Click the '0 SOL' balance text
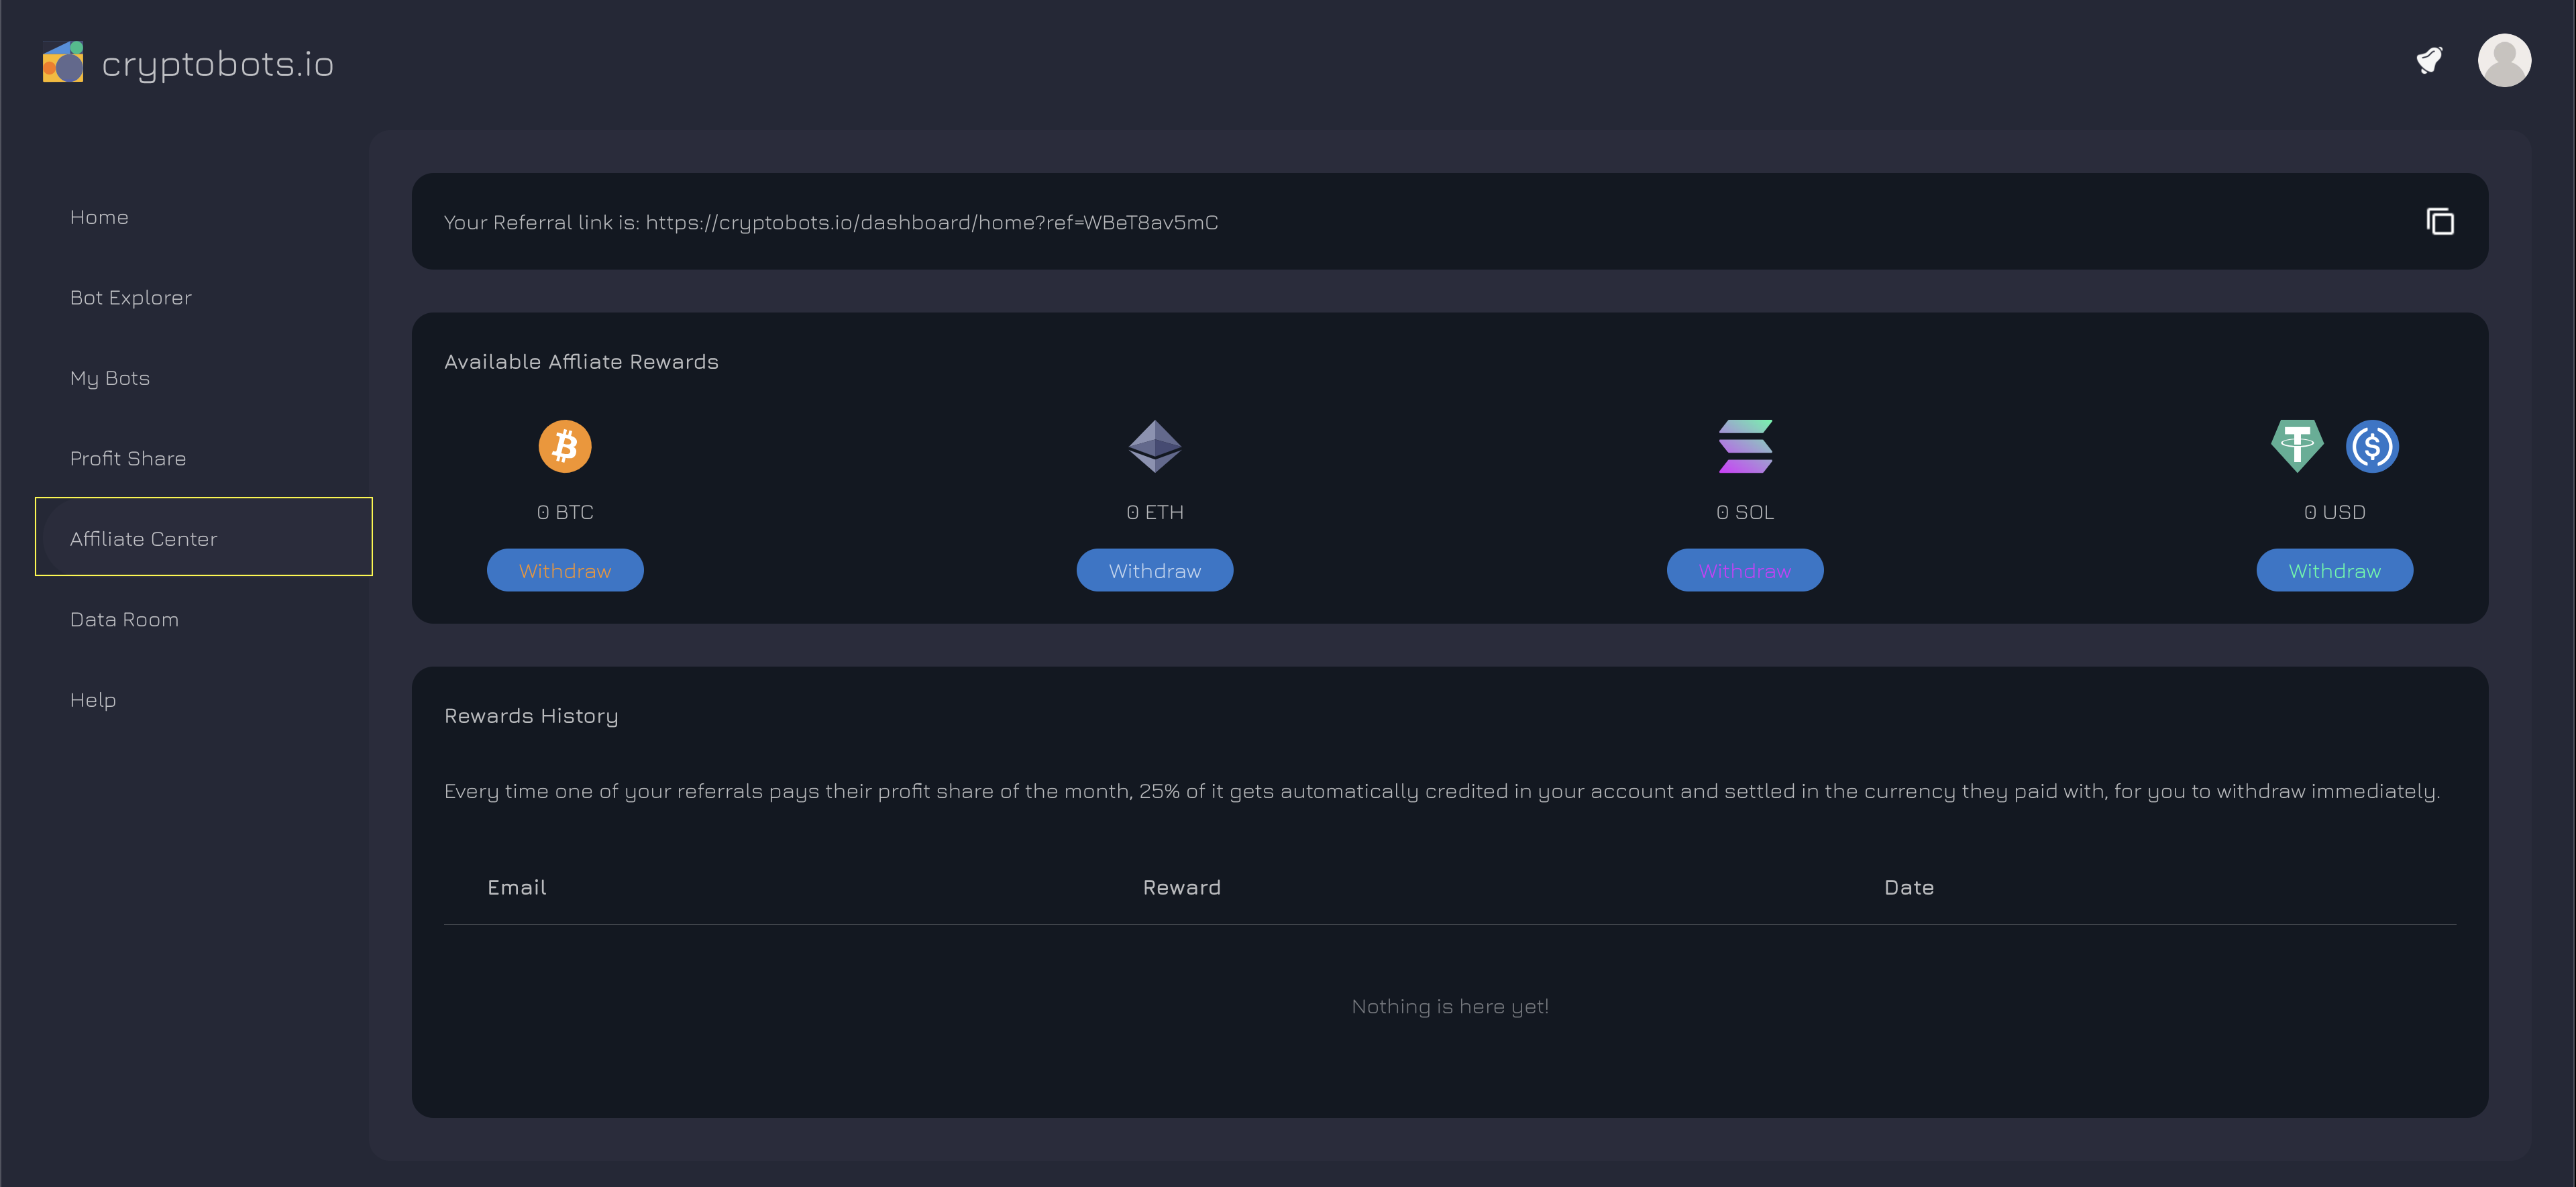Image resolution: width=2576 pixels, height=1187 pixels. tap(1745, 512)
